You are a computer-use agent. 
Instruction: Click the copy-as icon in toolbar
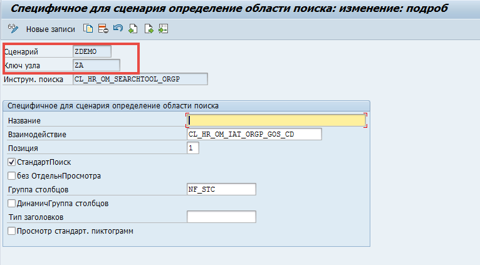[x=88, y=29]
